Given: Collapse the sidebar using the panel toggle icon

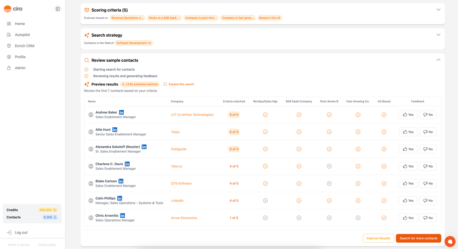Looking at the screenshot, I should (x=57, y=8).
